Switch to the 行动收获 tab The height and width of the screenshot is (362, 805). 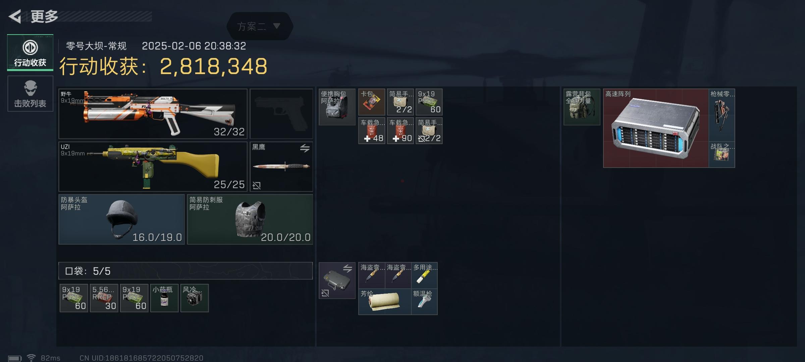coord(30,53)
